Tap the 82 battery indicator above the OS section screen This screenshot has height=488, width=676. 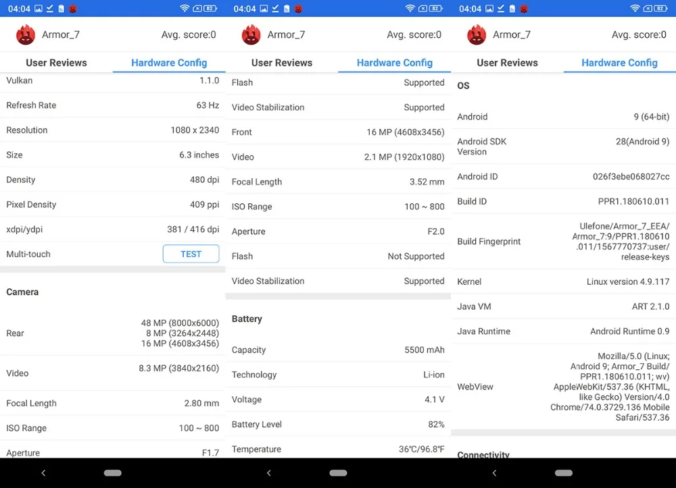pos(661,9)
